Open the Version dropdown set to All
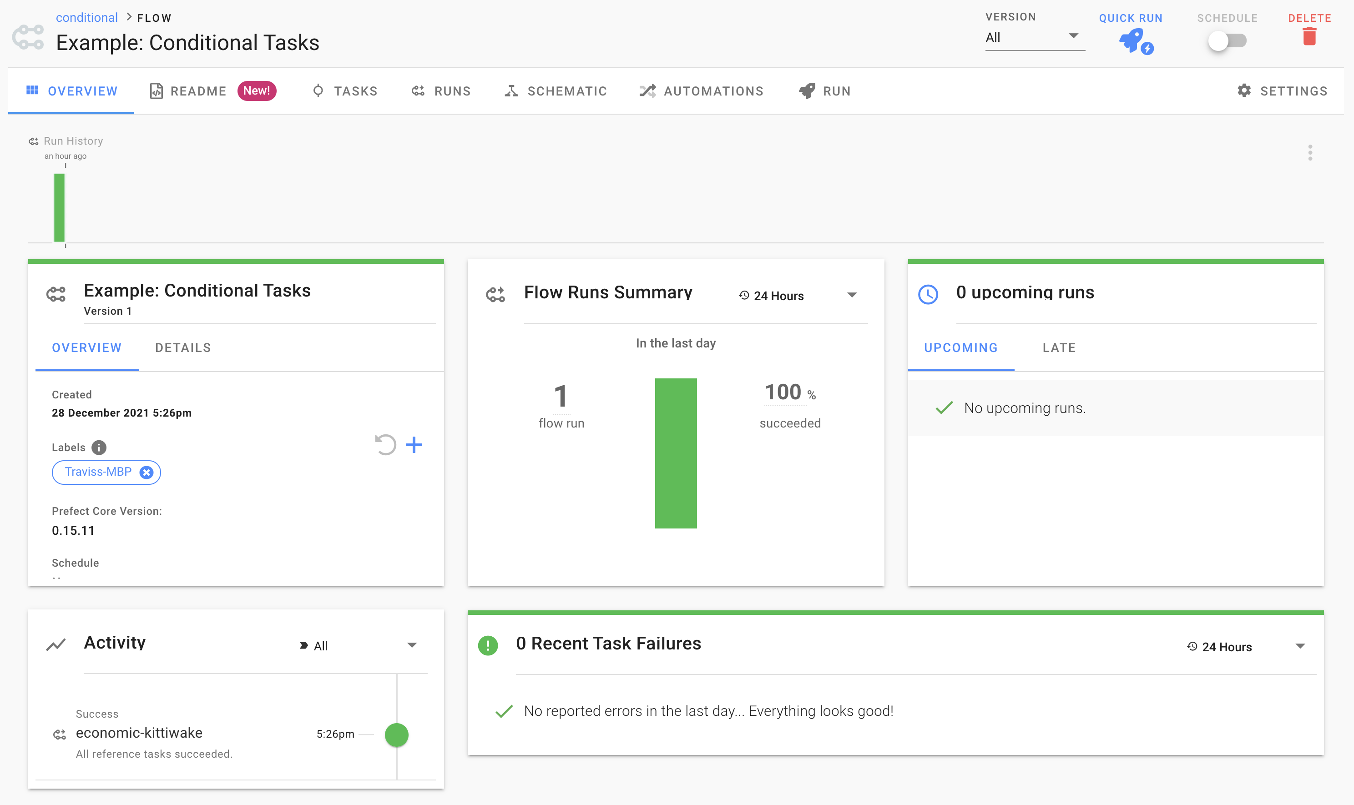This screenshot has width=1354, height=805. coord(1034,37)
